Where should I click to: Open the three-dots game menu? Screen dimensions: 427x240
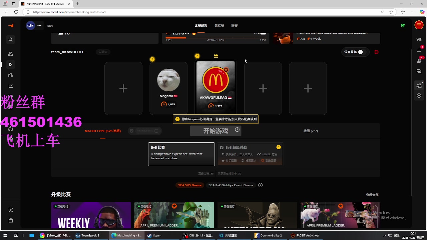[39, 25]
